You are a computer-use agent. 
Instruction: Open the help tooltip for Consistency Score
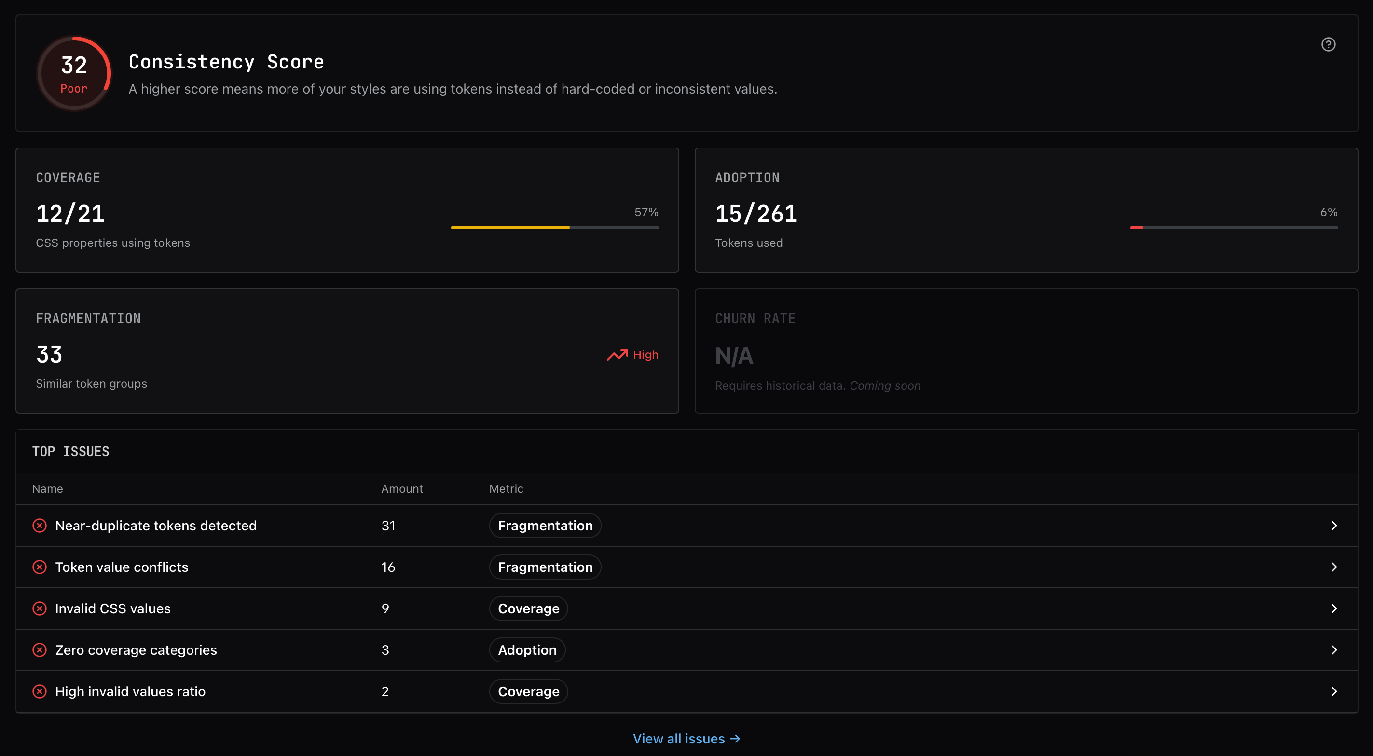(1328, 45)
